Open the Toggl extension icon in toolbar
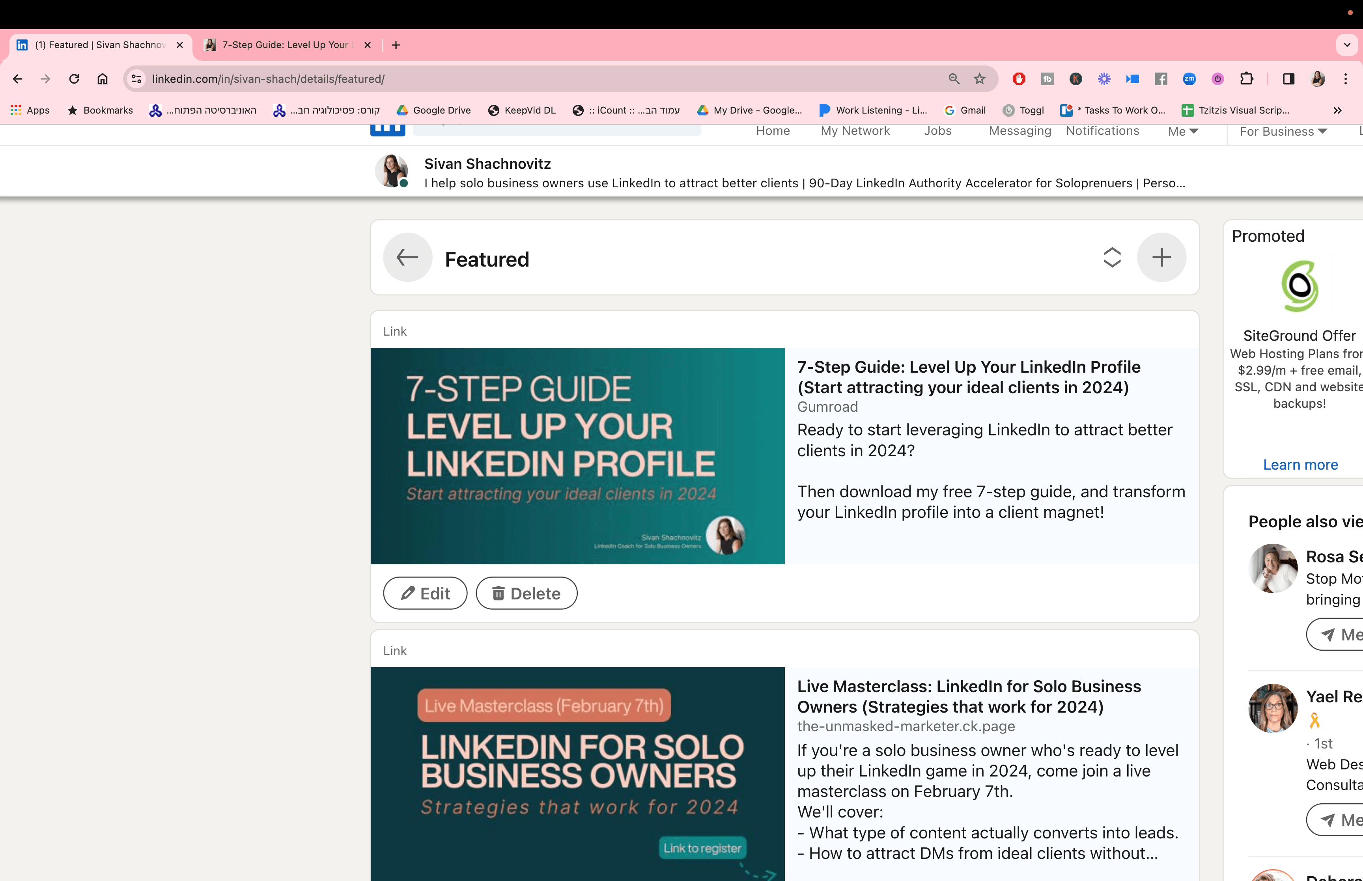The image size is (1363, 881). coord(1218,79)
